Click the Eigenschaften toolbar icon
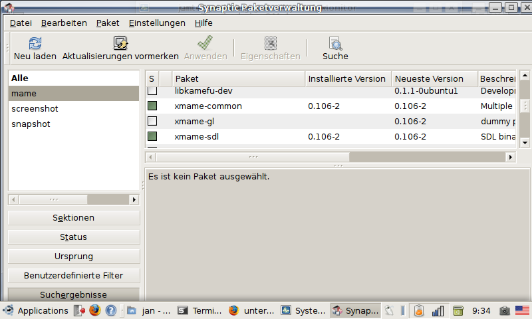 (271, 43)
